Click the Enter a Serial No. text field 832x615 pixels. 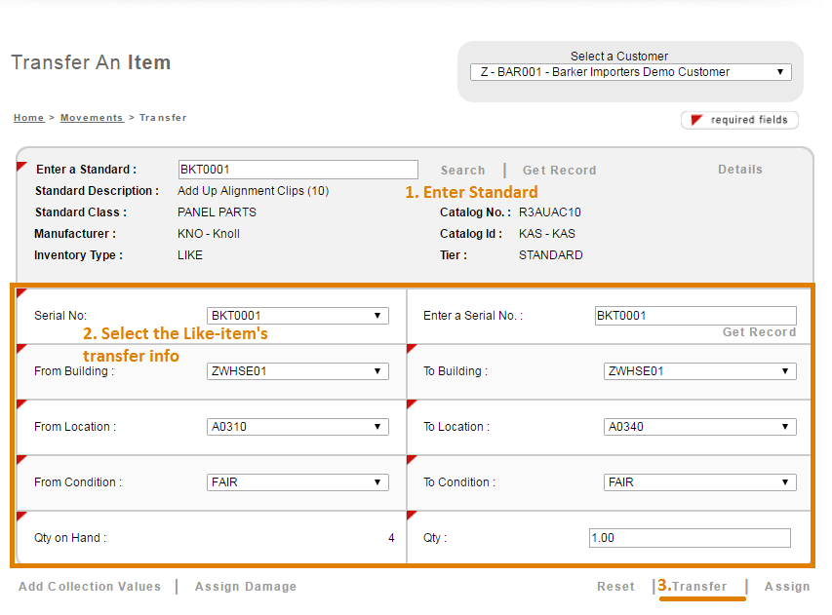694,316
